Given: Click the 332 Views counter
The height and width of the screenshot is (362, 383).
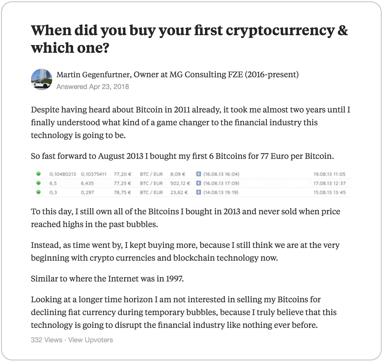Looking at the screenshot, I should 46,340.
